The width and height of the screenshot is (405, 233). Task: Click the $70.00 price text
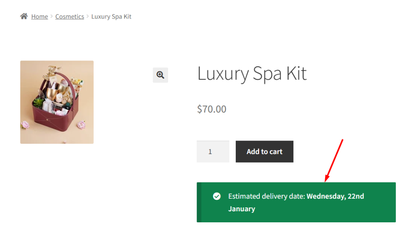pos(212,109)
